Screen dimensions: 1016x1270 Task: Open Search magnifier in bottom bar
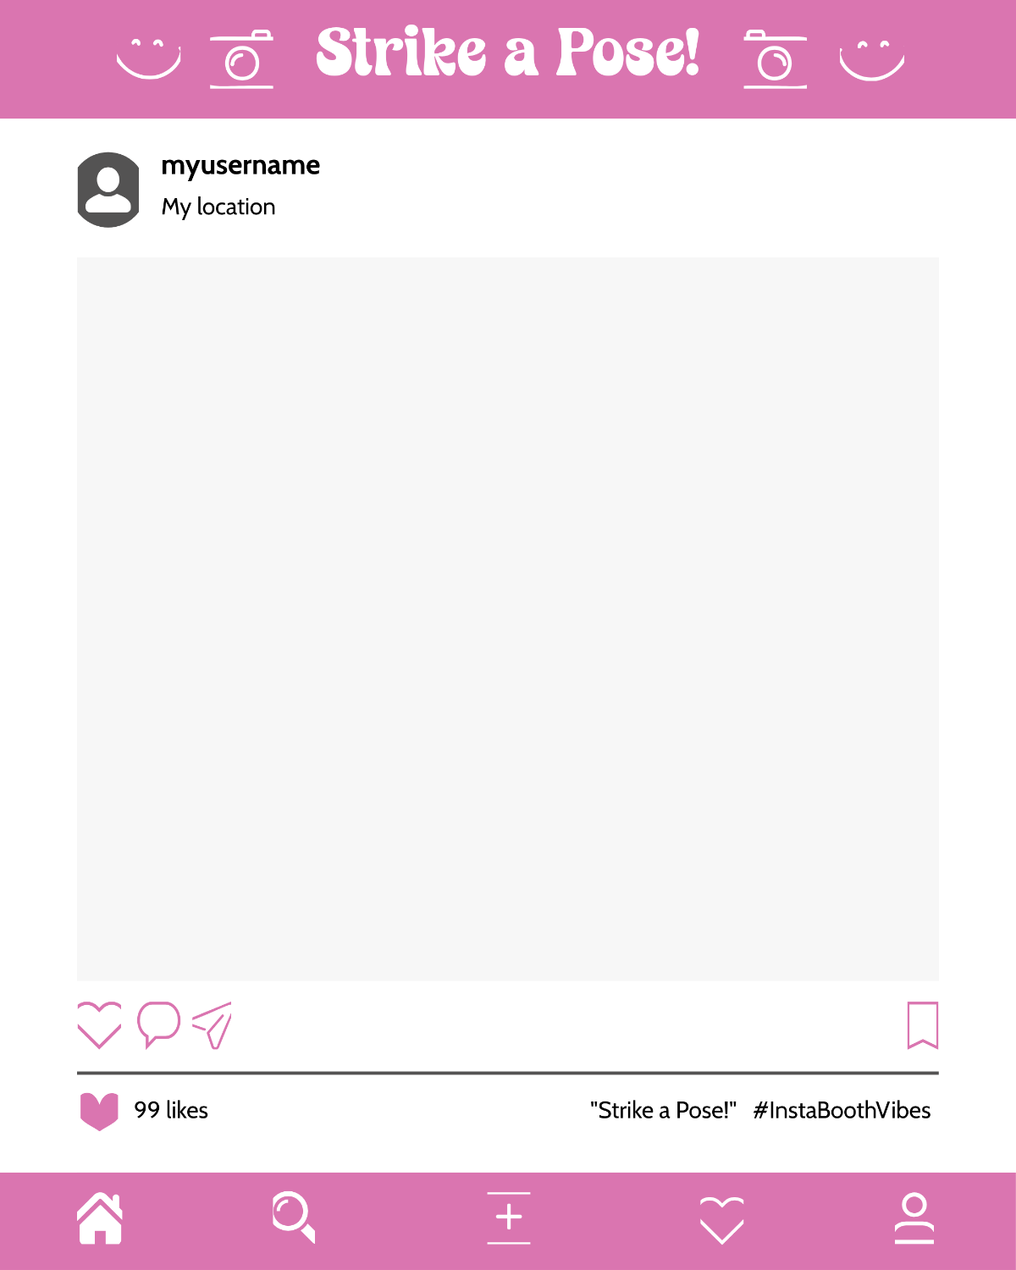[294, 1218]
